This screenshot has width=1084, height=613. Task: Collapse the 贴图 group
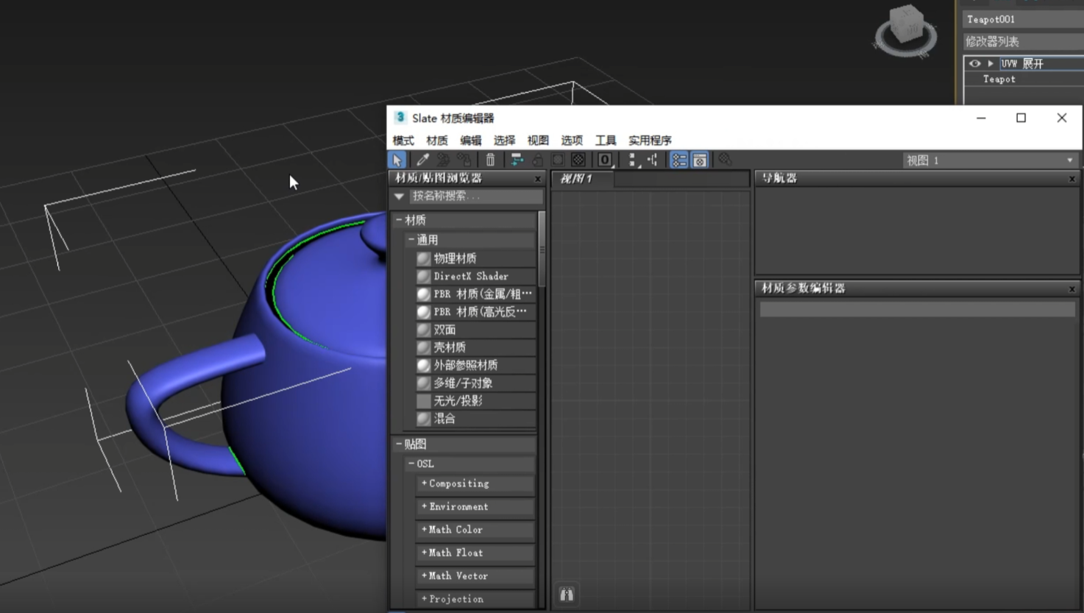pos(399,444)
